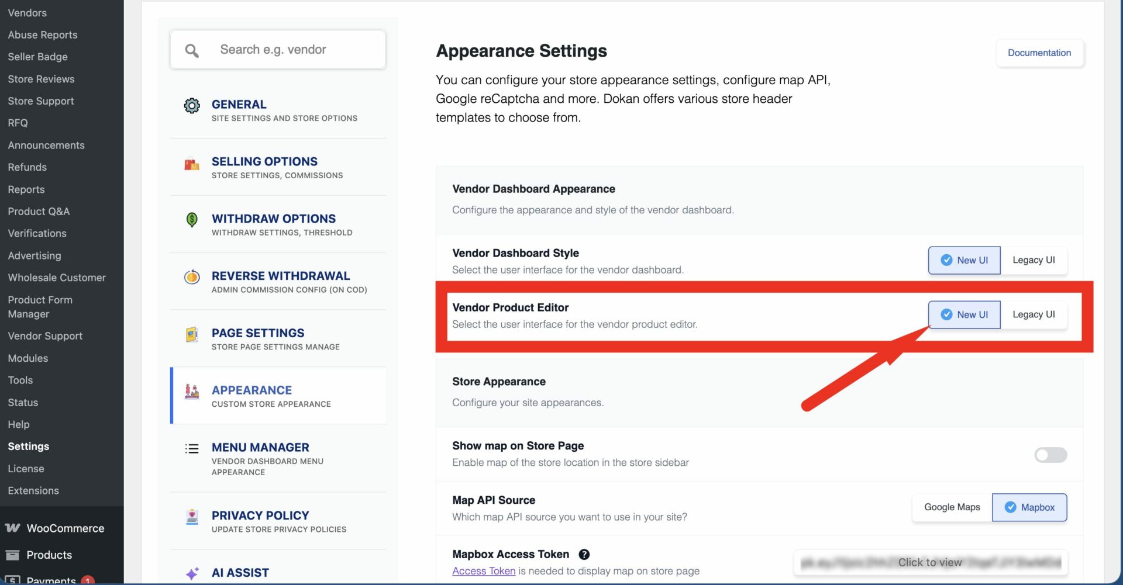The height and width of the screenshot is (585, 1123).
Task: Open Advertising menu item
Action: 35,255
